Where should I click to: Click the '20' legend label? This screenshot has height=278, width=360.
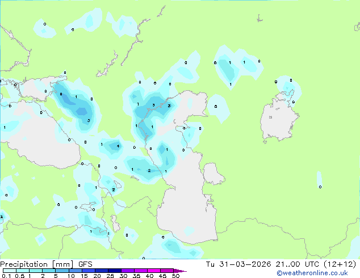point(97,276)
